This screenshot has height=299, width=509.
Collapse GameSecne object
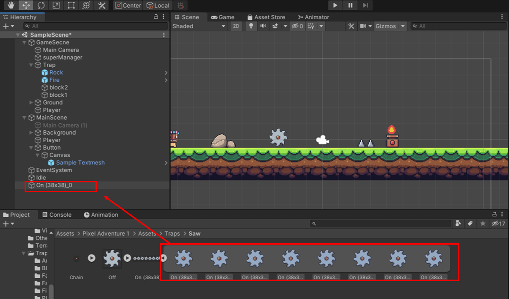[24, 43]
